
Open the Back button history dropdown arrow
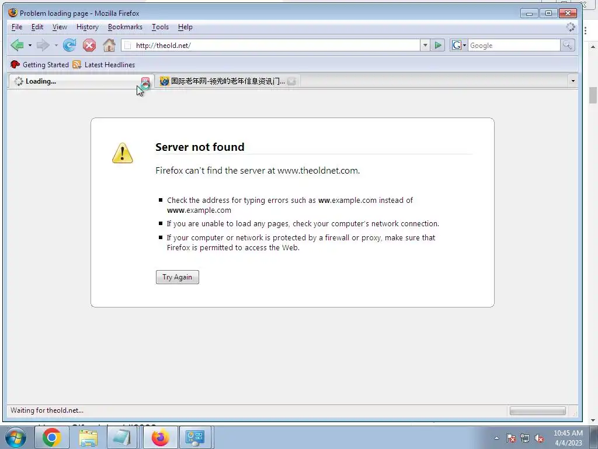pos(30,46)
